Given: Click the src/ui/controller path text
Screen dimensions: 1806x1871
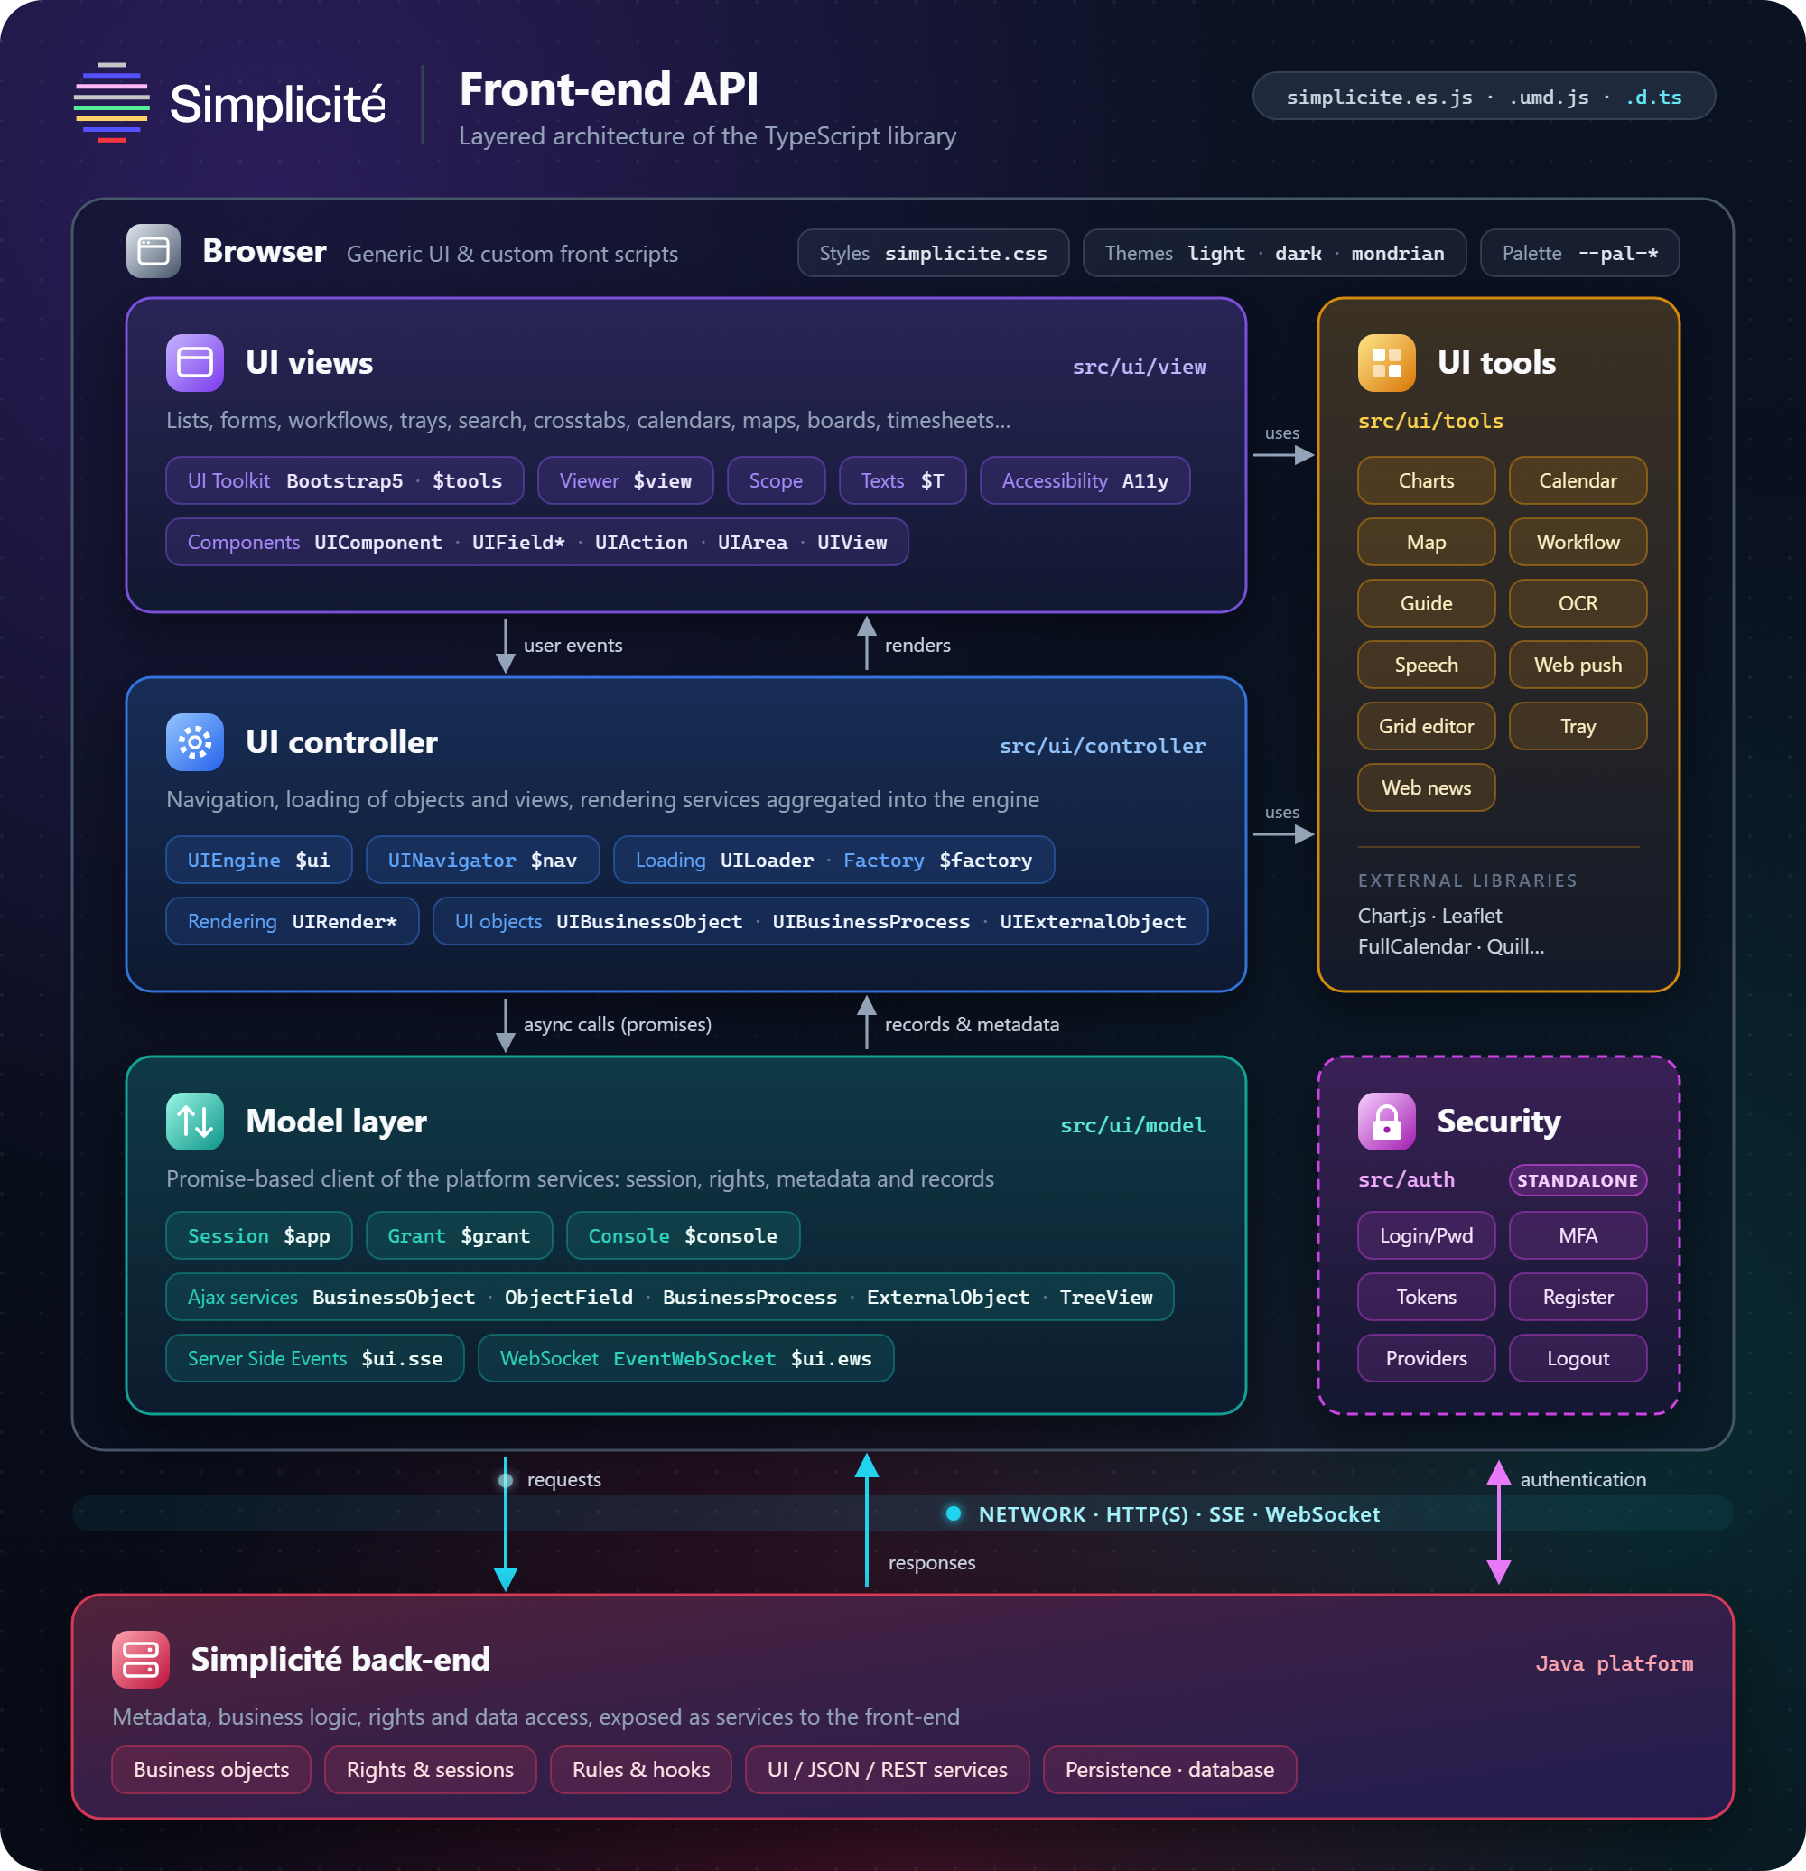Looking at the screenshot, I should [x=1102, y=746].
